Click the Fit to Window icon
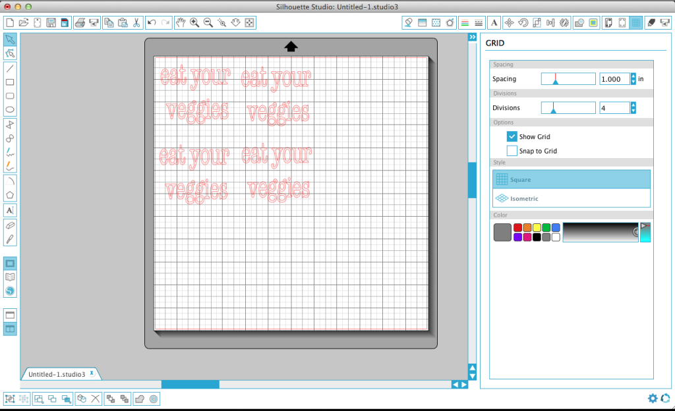Image resolution: width=675 pixels, height=411 pixels. pyautogui.click(x=250, y=23)
